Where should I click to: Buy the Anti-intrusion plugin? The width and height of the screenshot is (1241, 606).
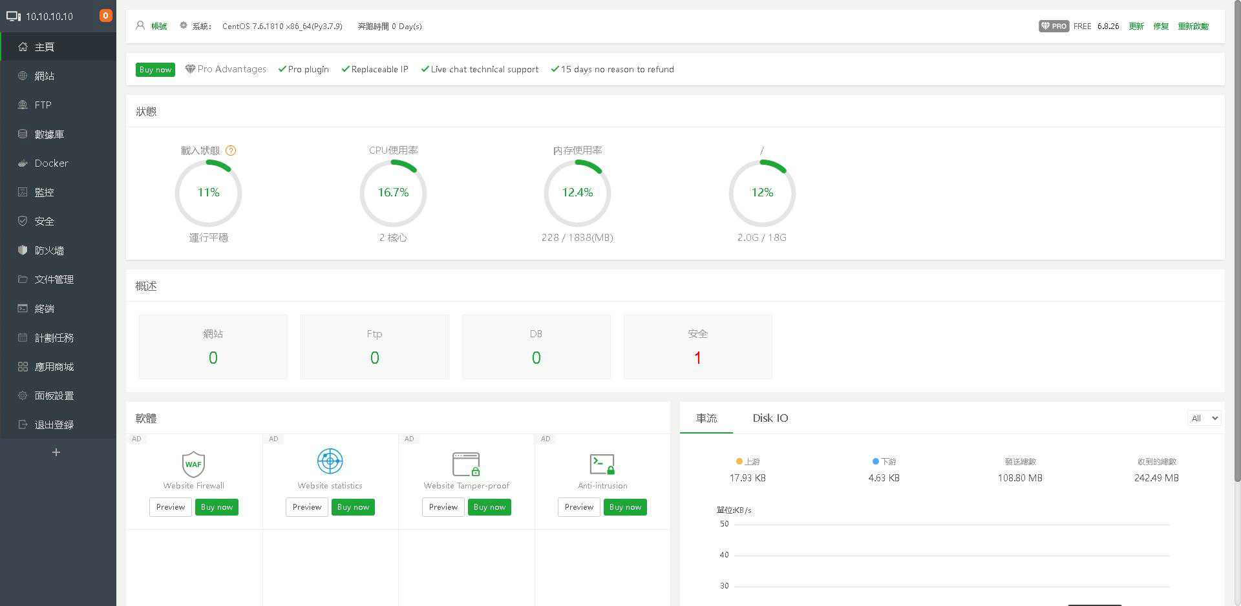pyautogui.click(x=625, y=507)
